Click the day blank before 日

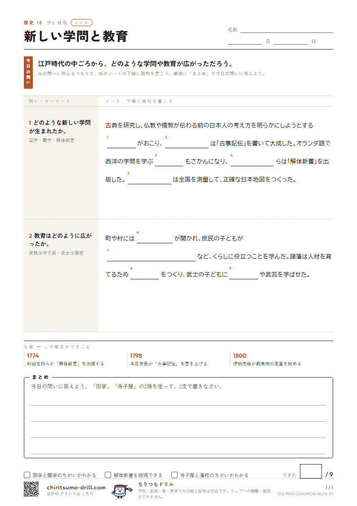290,41
